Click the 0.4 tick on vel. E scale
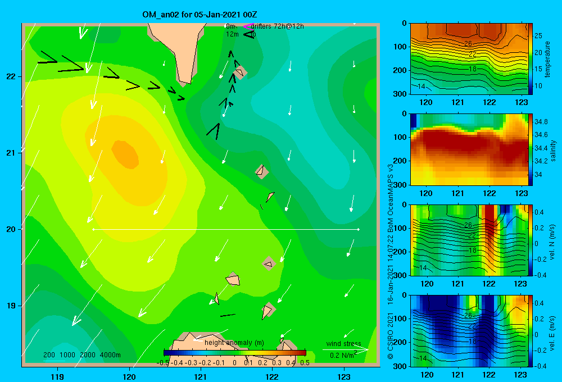 540,303
